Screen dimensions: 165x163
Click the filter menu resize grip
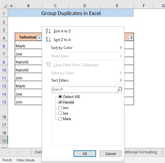click(122, 161)
